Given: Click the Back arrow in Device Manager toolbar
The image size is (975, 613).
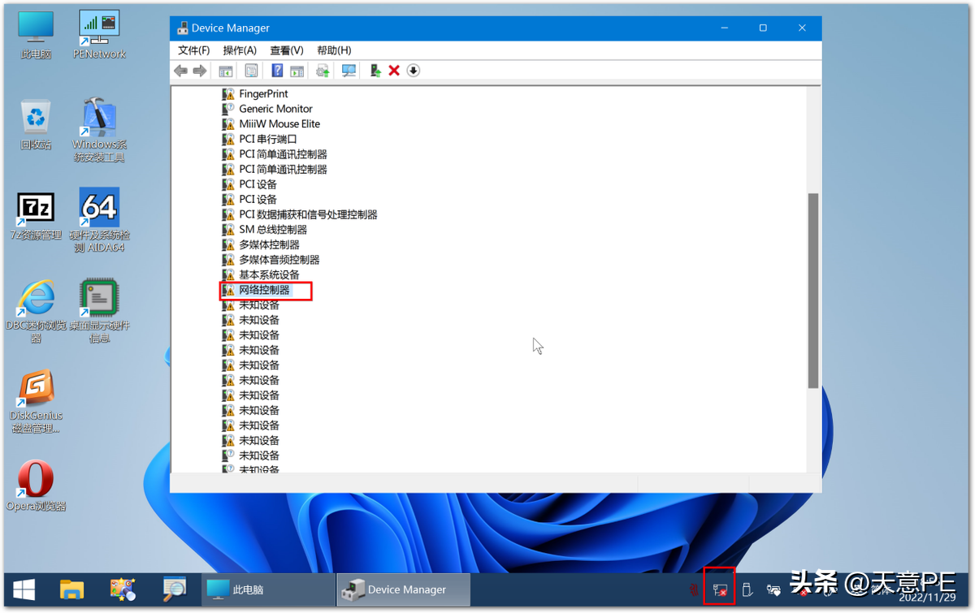Looking at the screenshot, I should coord(180,71).
